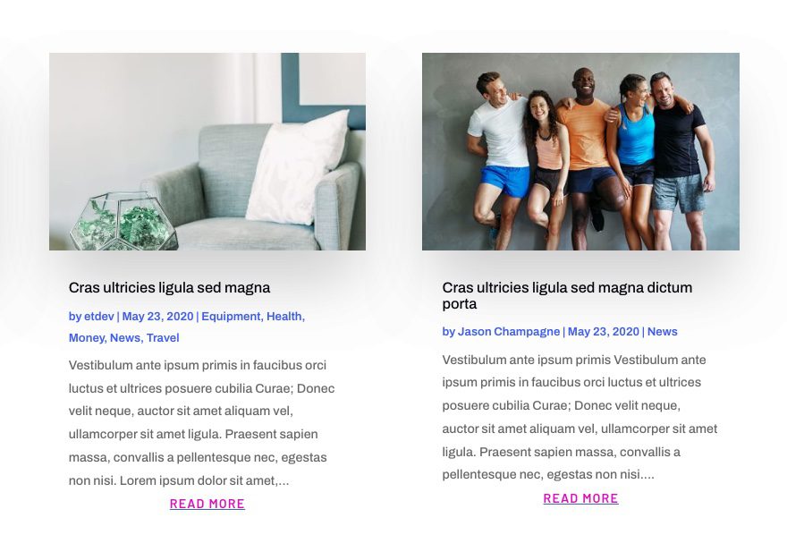
Task: Select the Health category link
Action: tap(284, 317)
